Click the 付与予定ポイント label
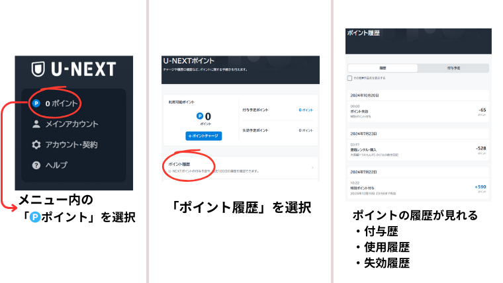This screenshot has height=283, width=503. pyautogui.click(x=255, y=110)
